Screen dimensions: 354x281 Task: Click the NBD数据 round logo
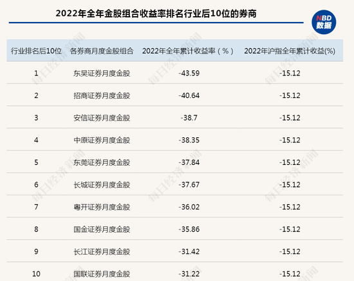[324, 22]
